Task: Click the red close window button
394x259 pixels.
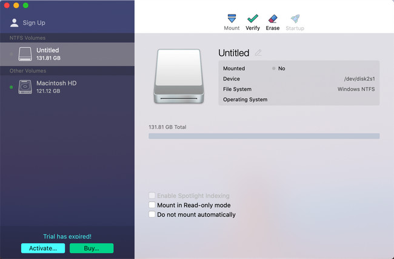Action: coord(7,5)
